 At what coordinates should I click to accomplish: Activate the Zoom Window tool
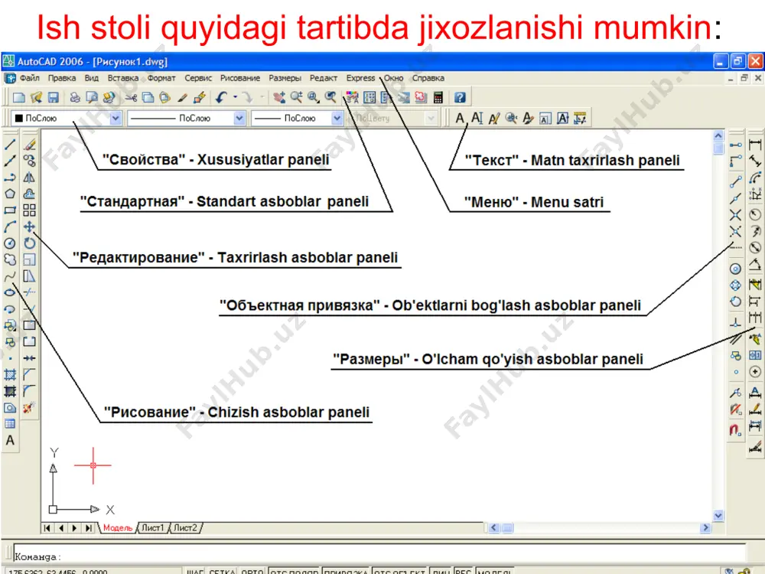pos(314,98)
